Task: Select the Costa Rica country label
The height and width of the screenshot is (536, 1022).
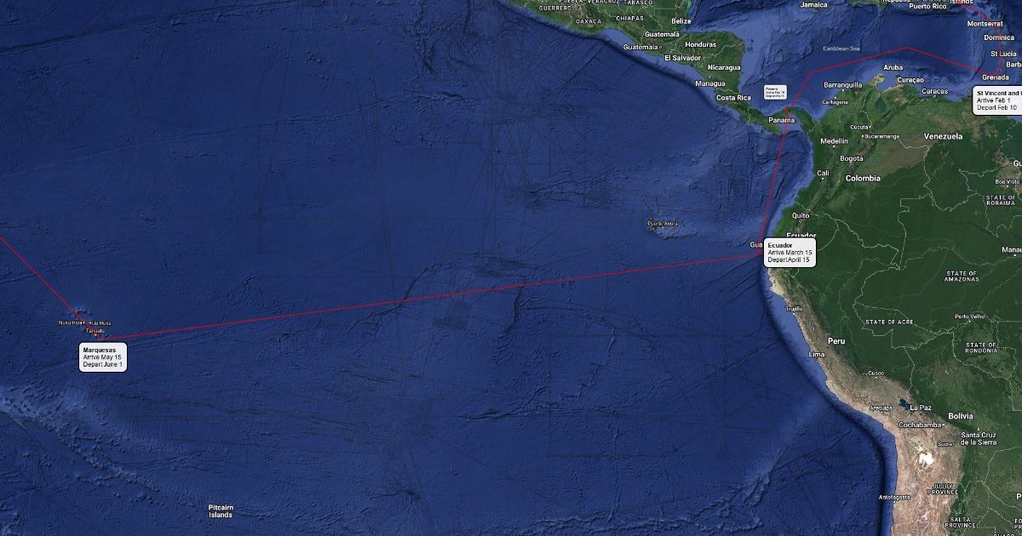Action: pos(733,98)
